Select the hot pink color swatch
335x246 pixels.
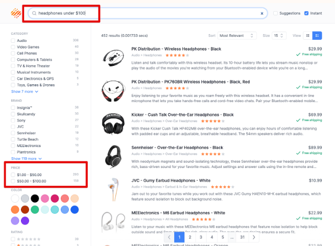(x=55, y=199)
